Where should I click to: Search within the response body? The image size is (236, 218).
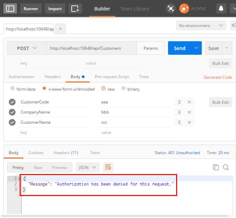pos(226,167)
